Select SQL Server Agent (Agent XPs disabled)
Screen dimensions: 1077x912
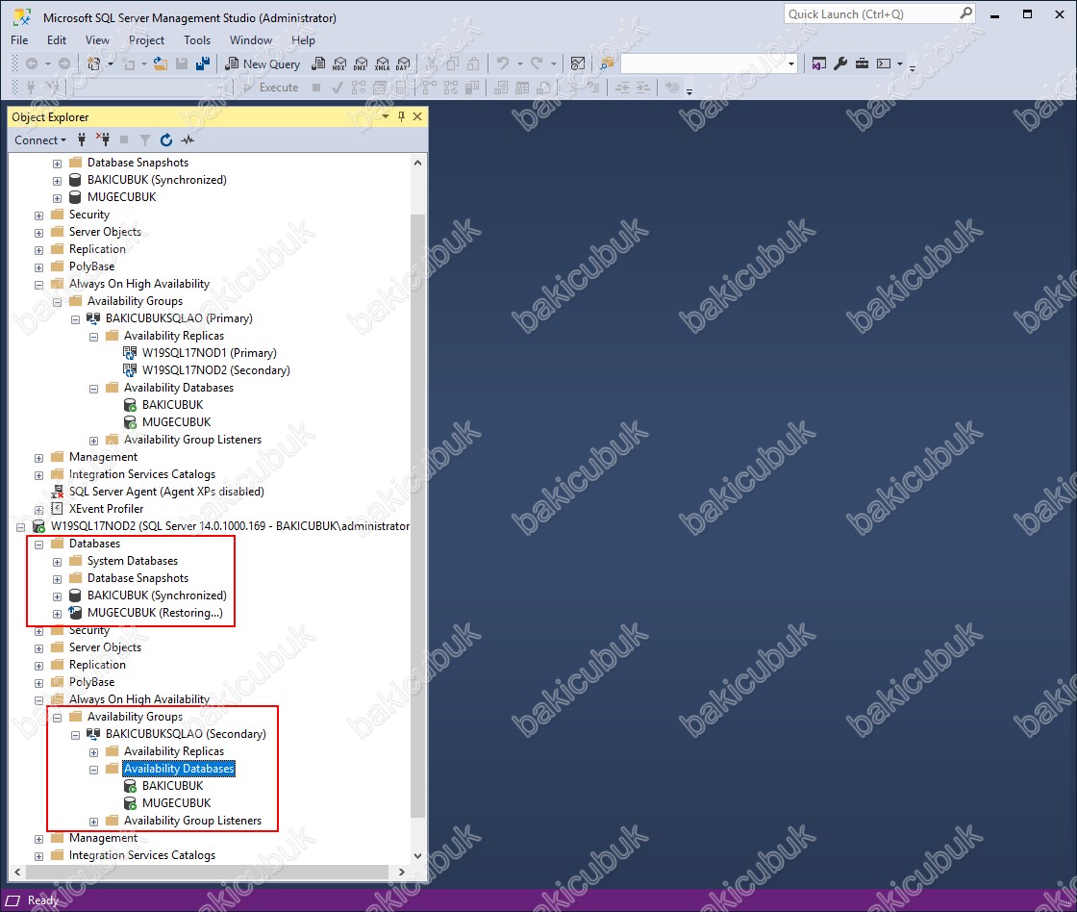(166, 492)
